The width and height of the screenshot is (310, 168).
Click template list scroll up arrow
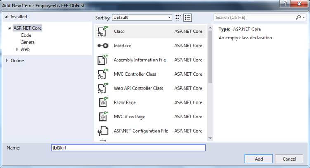(x=210, y=28)
